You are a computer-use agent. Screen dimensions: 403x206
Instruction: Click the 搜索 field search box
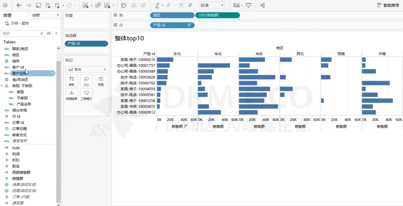click(x=21, y=33)
